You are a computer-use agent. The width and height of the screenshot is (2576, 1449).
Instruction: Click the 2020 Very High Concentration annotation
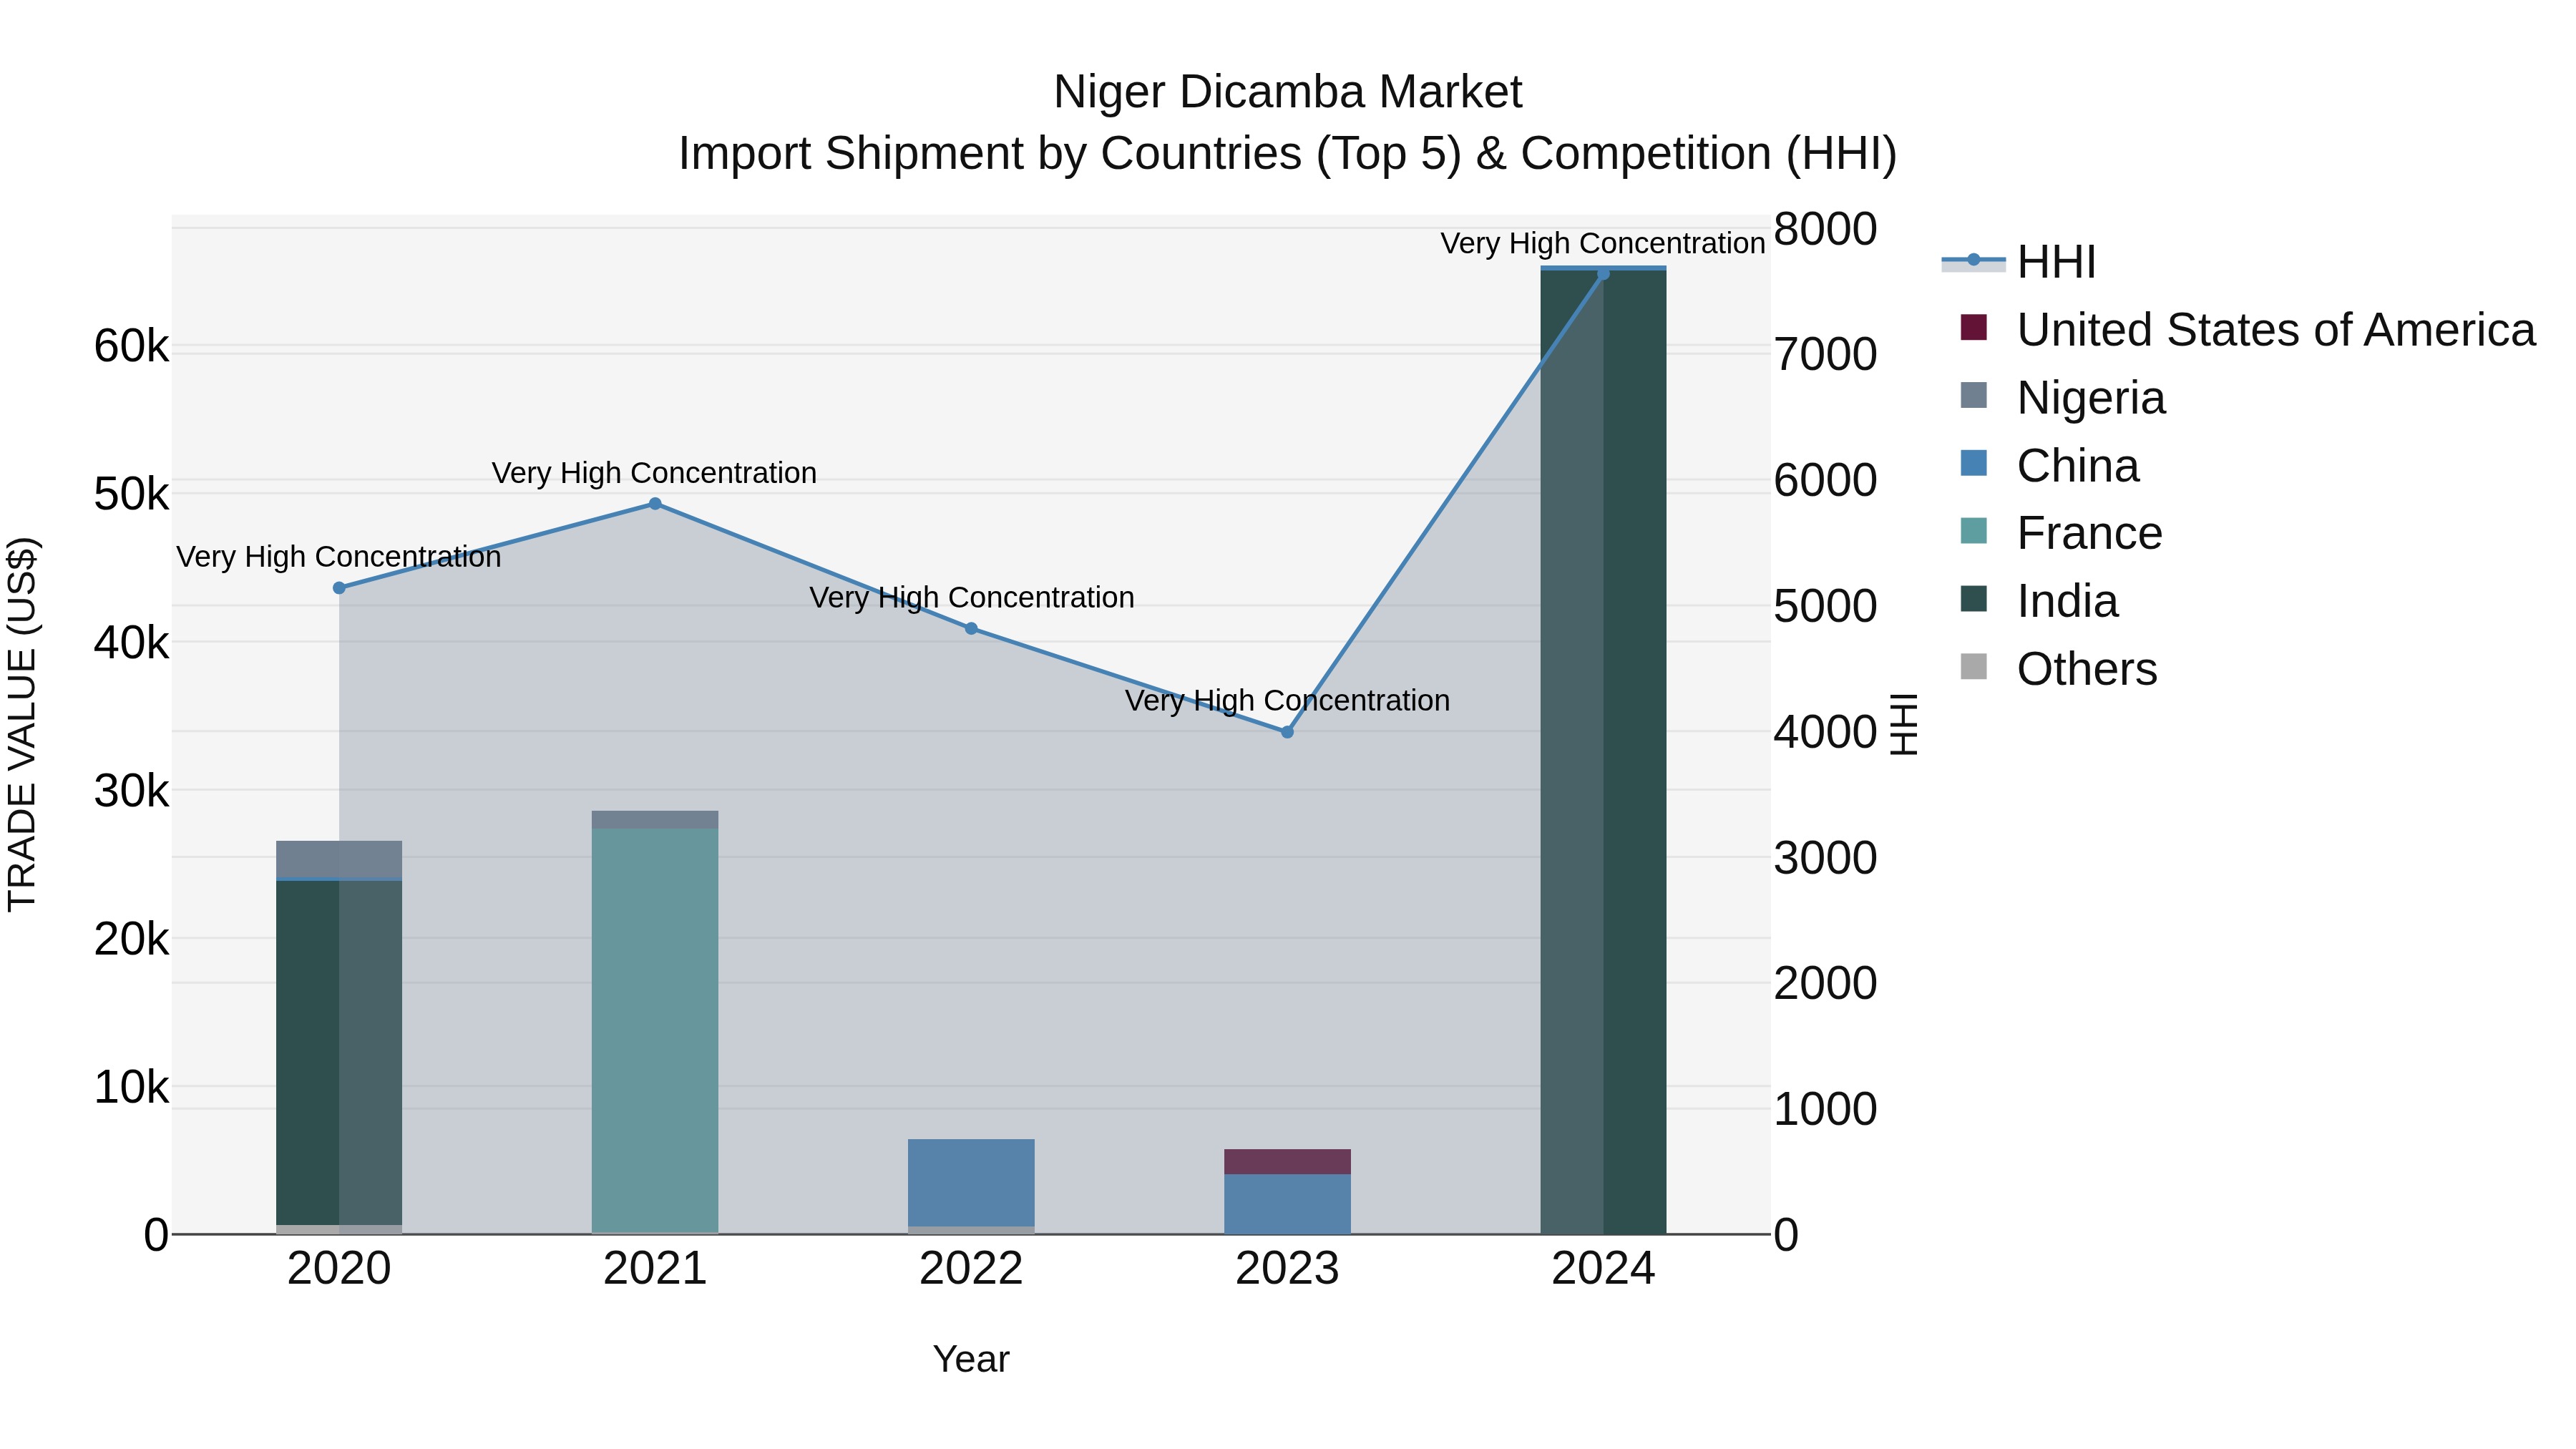339,557
